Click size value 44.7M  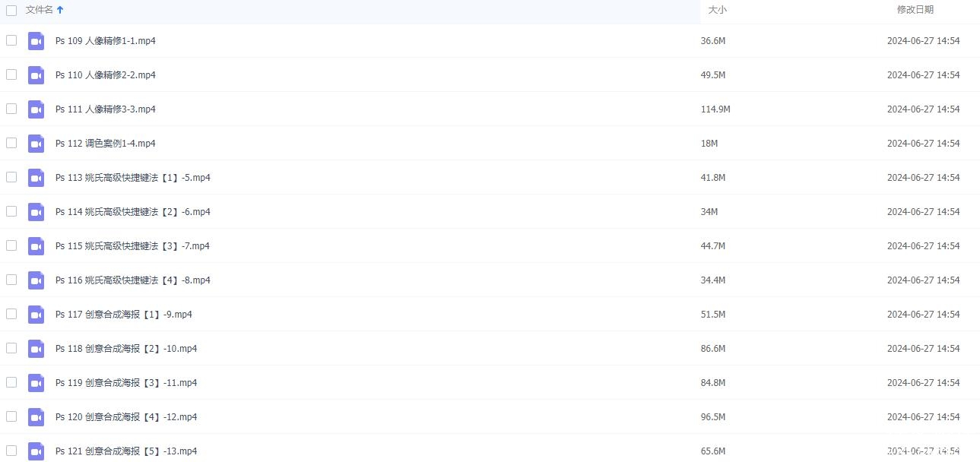point(713,246)
